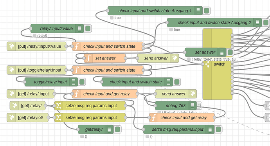Click the 'relay0' status text
The width and height of the screenshot is (270, 146).
pyautogui.click(x=42, y=36)
